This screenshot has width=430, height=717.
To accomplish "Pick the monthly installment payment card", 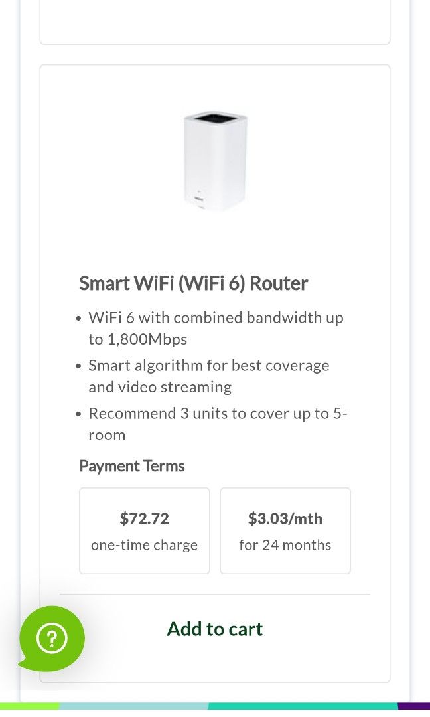I will (285, 530).
